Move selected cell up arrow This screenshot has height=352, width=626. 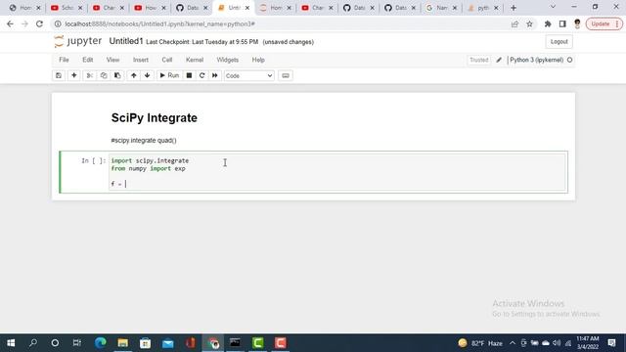[x=134, y=75]
